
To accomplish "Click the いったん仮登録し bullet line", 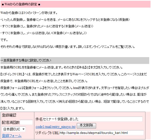I will coord(65,20).
